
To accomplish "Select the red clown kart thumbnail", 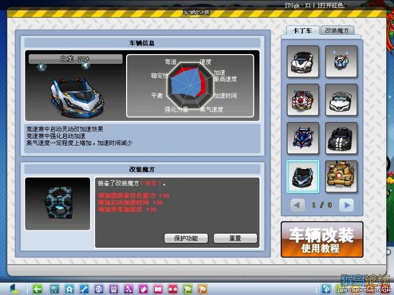I will point(303,100).
